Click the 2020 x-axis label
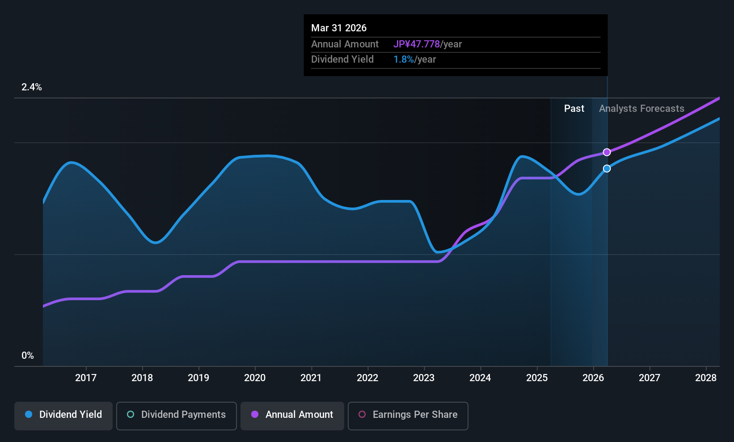 255,378
